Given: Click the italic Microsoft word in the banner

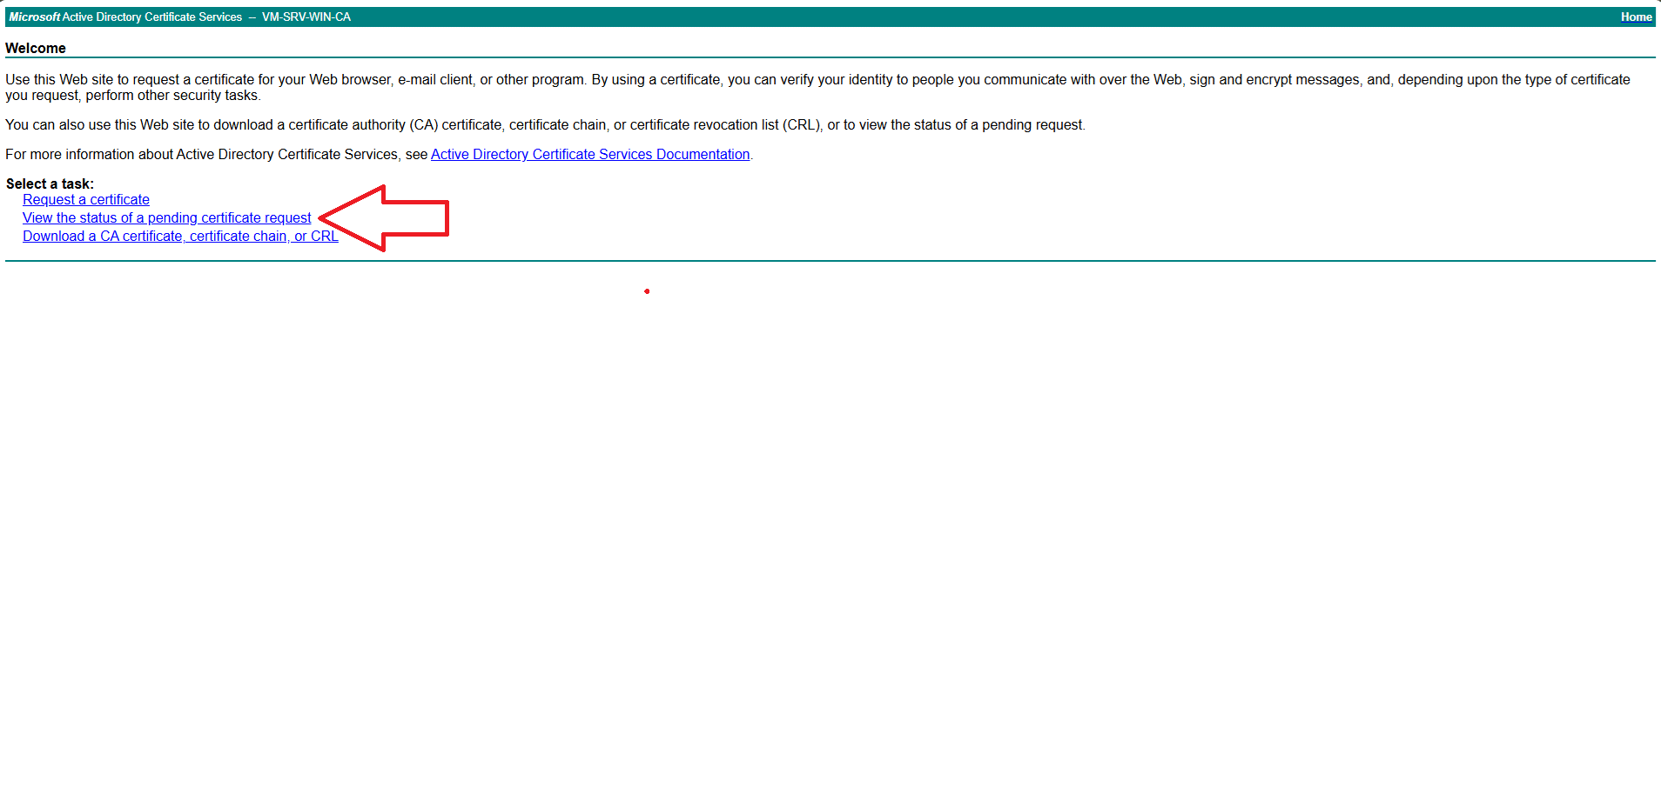Looking at the screenshot, I should [34, 17].
